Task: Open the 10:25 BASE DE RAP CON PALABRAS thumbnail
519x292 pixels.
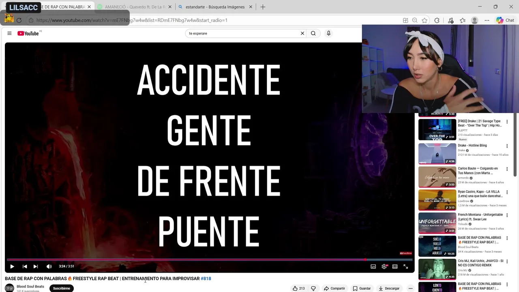Action: pos(437,246)
